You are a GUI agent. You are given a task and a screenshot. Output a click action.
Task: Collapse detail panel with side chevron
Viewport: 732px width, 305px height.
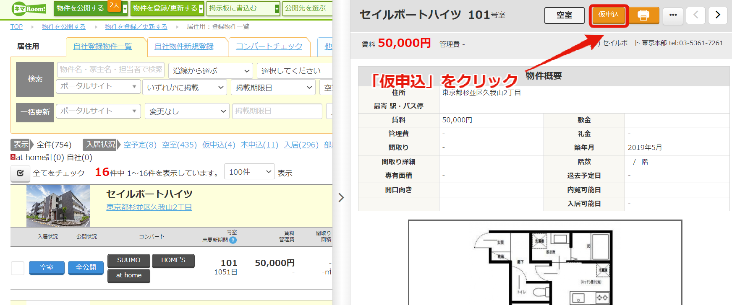[x=341, y=197]
